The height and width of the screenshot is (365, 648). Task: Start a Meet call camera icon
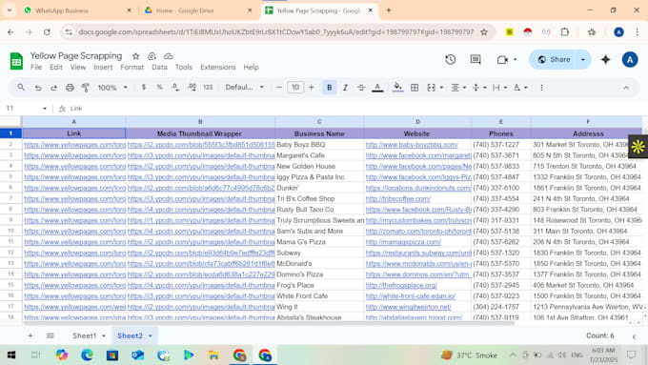tap(502, 59)
